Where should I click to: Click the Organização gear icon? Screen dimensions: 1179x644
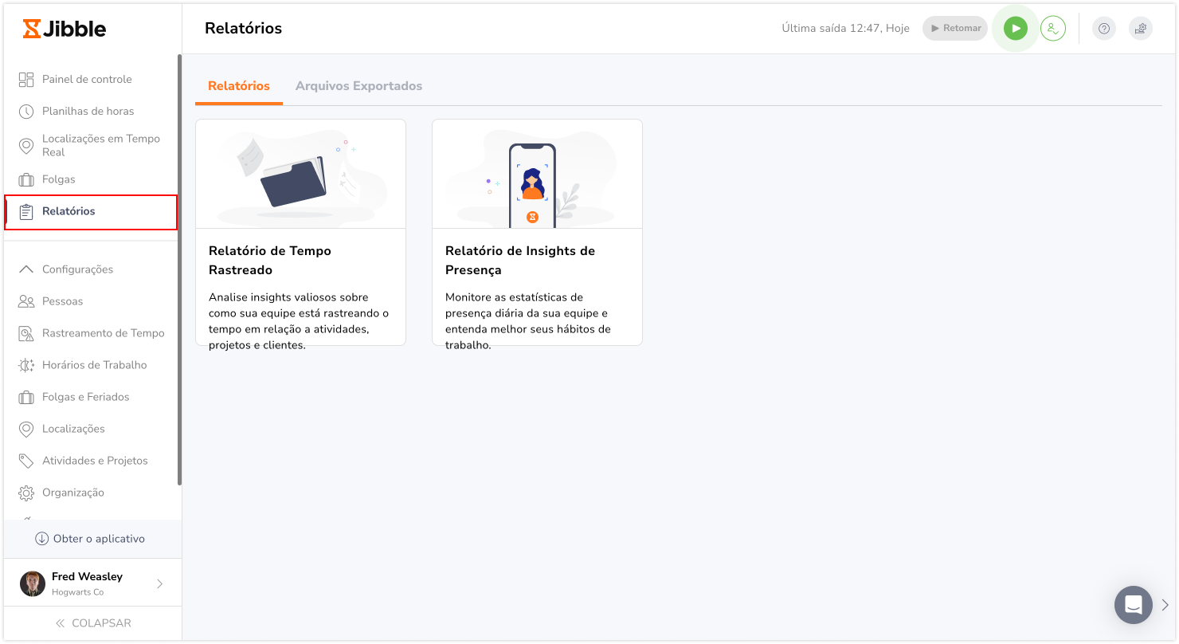(25, 492)
